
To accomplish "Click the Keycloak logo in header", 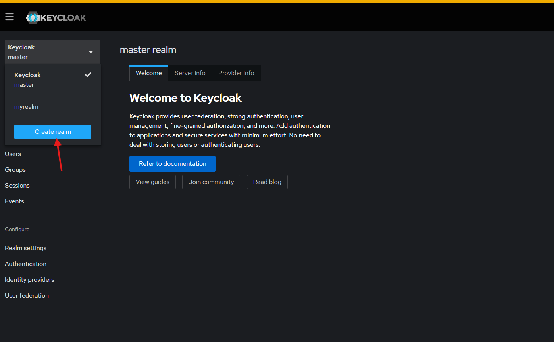I will pyautogui.click(x=56, y=17).
